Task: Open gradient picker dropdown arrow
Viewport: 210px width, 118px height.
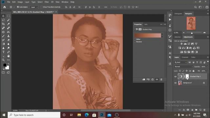Action: (162, 35)
